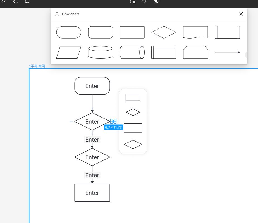
Task: Insert the parallelogram data shape
Action: point(69,52)
